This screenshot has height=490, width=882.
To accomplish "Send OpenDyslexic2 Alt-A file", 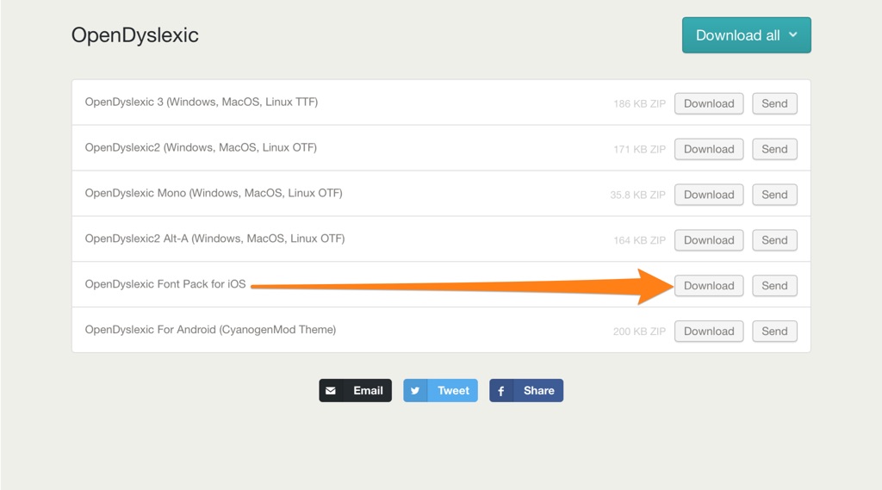I will coord(774,240).
